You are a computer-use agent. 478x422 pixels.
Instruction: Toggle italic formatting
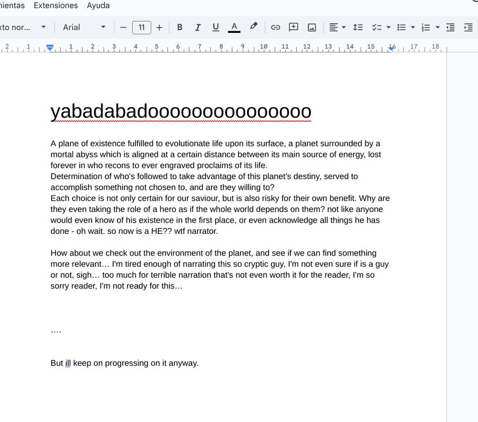(198, 28)
